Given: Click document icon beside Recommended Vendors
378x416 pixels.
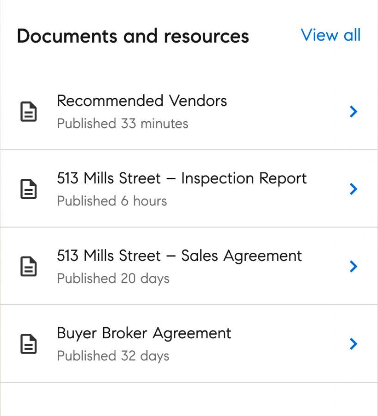Looking at the screenshot, I should pyautogui.click(x=29, y=112).
